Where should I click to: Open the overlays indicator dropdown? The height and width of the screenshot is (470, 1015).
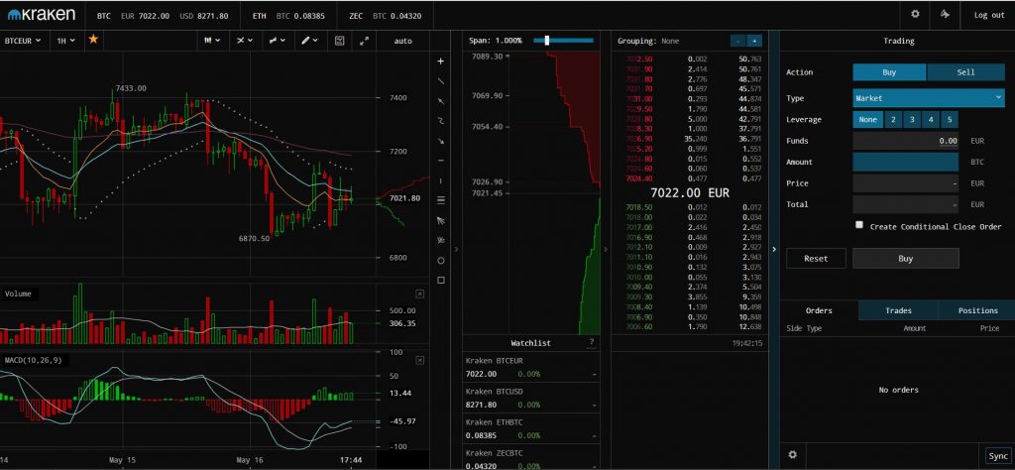click(x=245, y=40)
